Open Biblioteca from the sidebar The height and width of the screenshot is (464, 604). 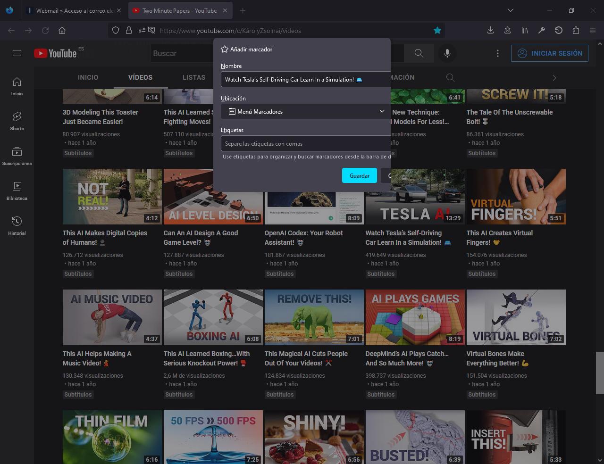pyautogui.click(x=17, y=191)
